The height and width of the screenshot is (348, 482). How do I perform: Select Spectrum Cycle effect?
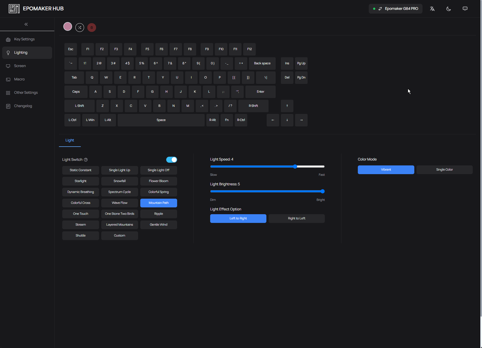(120, 192)
